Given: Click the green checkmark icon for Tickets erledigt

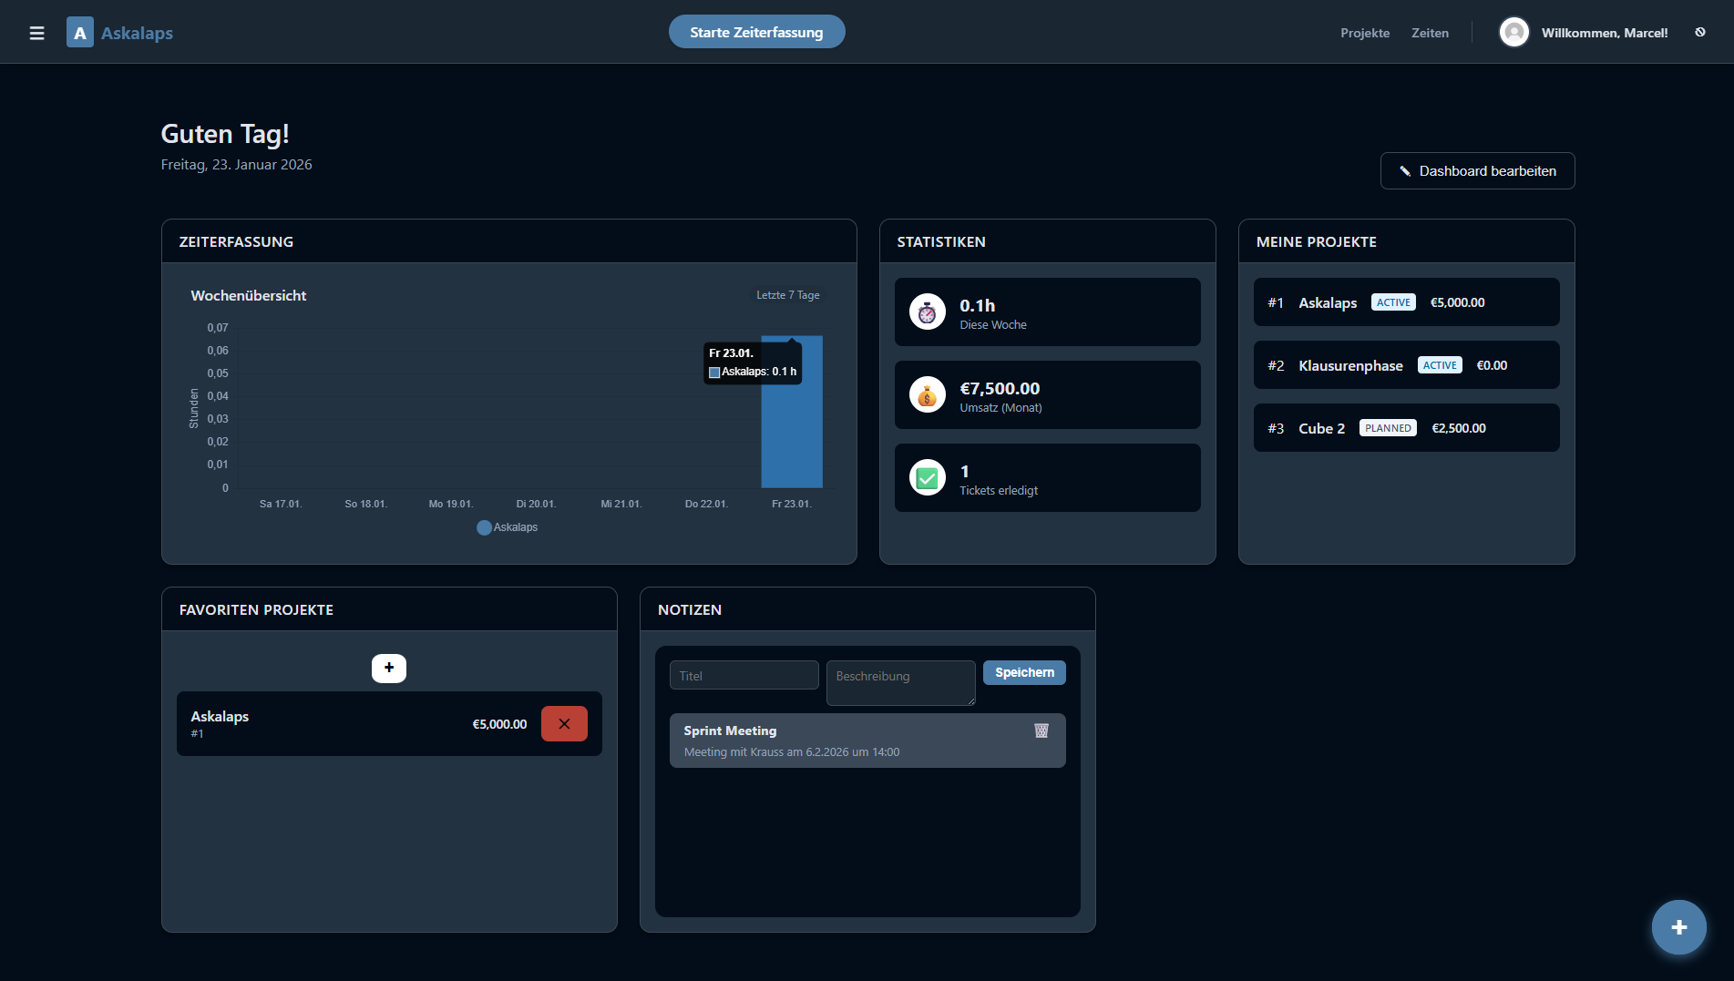Looking at the screenshot, I should [x=927, y=477].
